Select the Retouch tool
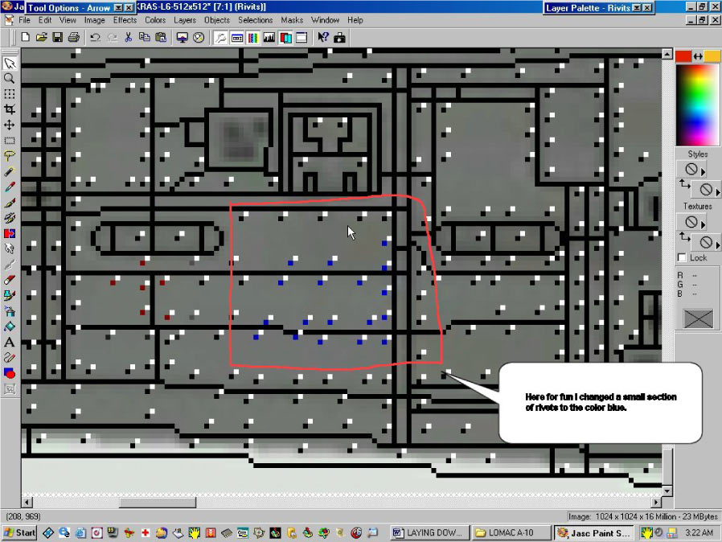 click(10, 249)
